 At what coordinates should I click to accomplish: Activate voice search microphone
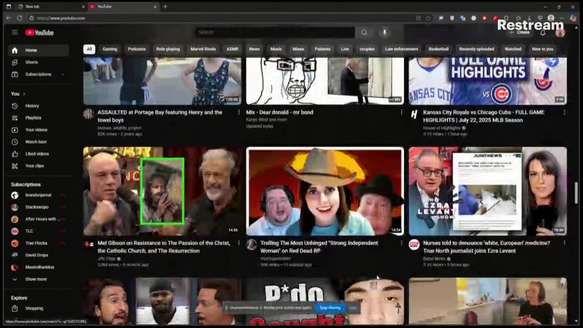[x=384, y=32]
